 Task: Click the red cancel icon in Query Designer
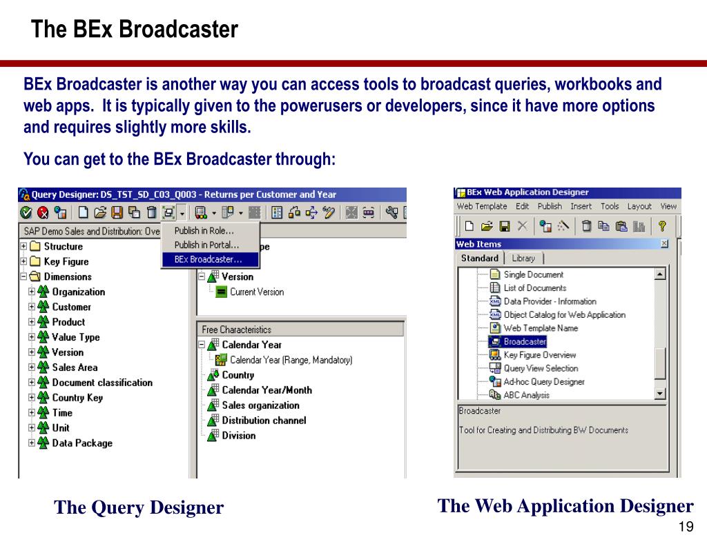pos(43,212)
